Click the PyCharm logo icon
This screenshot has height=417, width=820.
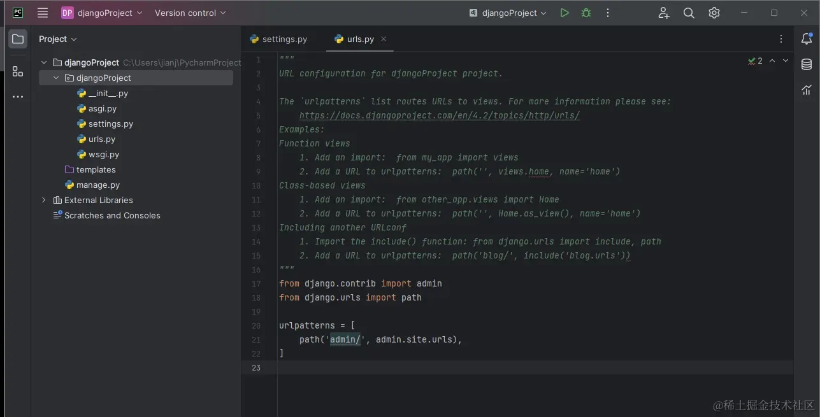tap(18, 13)
